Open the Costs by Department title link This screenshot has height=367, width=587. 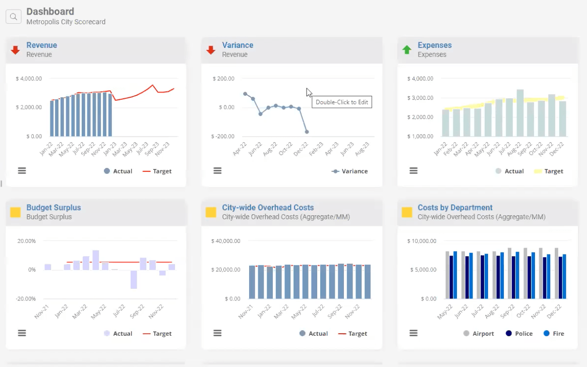point(455,208)
